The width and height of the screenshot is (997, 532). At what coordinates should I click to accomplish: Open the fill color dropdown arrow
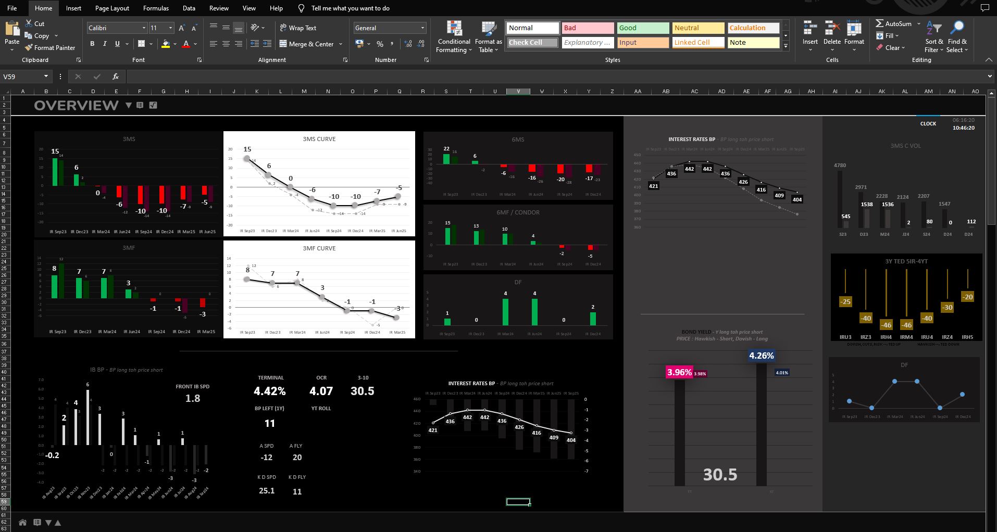(x=175, y=44)
